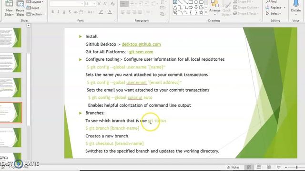This screenshot has height=171, width=305.
Task: Open Quick Styles gallery
Action: tap(226, 8)
